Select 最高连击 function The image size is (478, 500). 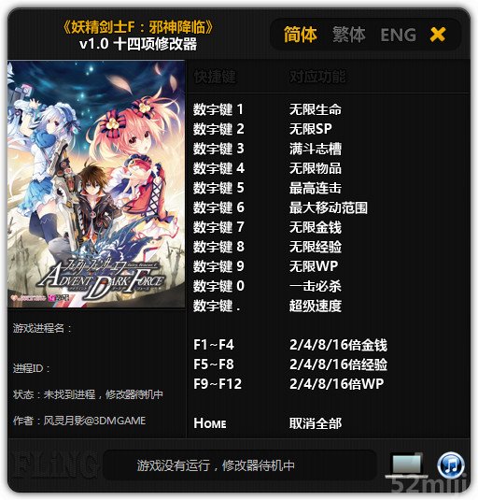(316, 188)
